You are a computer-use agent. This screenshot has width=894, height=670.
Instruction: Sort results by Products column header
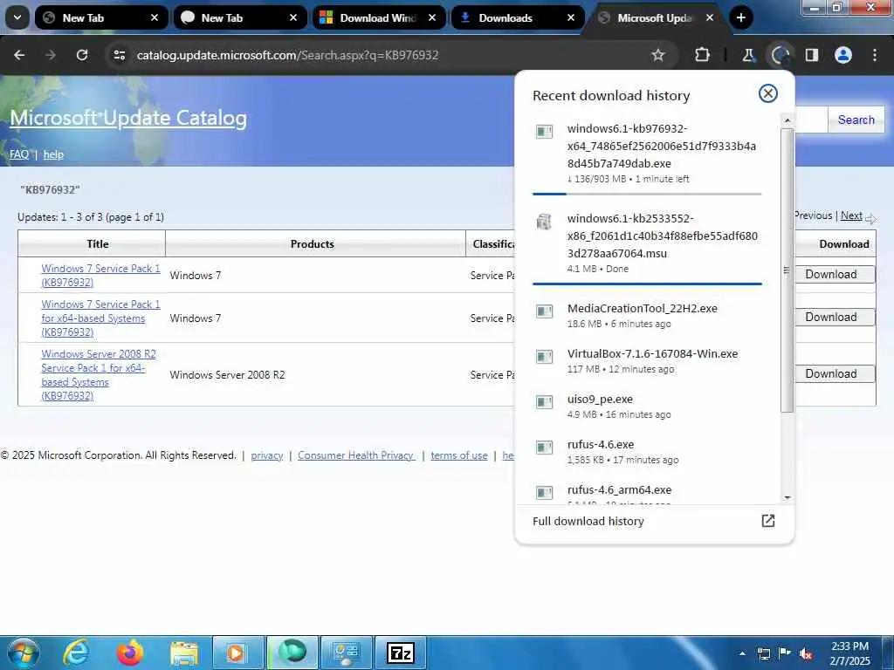pyautogui.click(x=312, y=244)
